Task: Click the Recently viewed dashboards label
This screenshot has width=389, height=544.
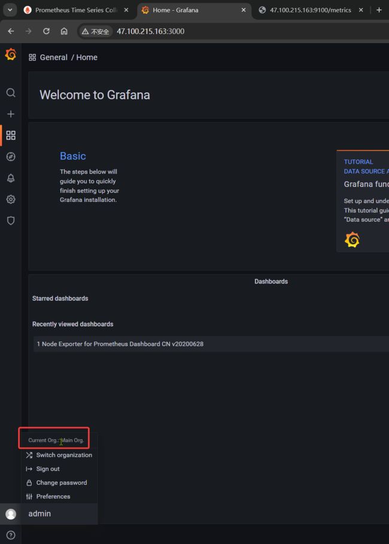Action: pos(73,324)
